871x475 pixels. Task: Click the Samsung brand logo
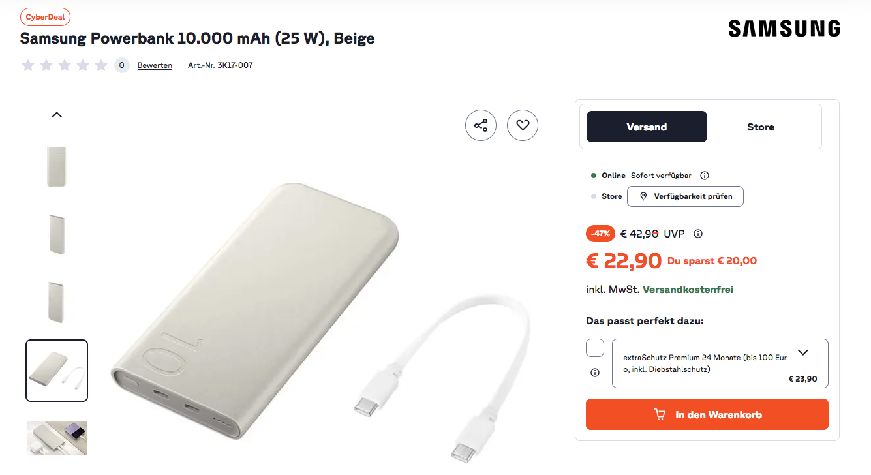[784, 29]
